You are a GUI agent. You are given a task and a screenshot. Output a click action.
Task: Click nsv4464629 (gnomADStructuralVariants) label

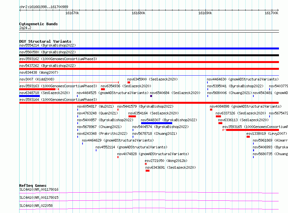[x=118, y=140]
